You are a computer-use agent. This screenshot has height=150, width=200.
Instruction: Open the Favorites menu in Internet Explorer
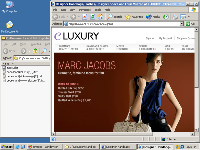tap(85, 10)
